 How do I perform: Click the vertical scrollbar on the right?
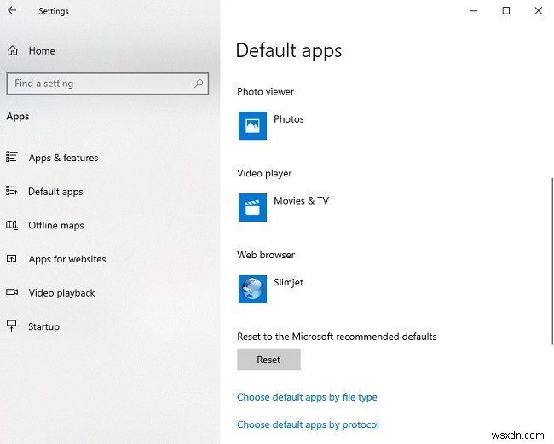tap(552, 261)
